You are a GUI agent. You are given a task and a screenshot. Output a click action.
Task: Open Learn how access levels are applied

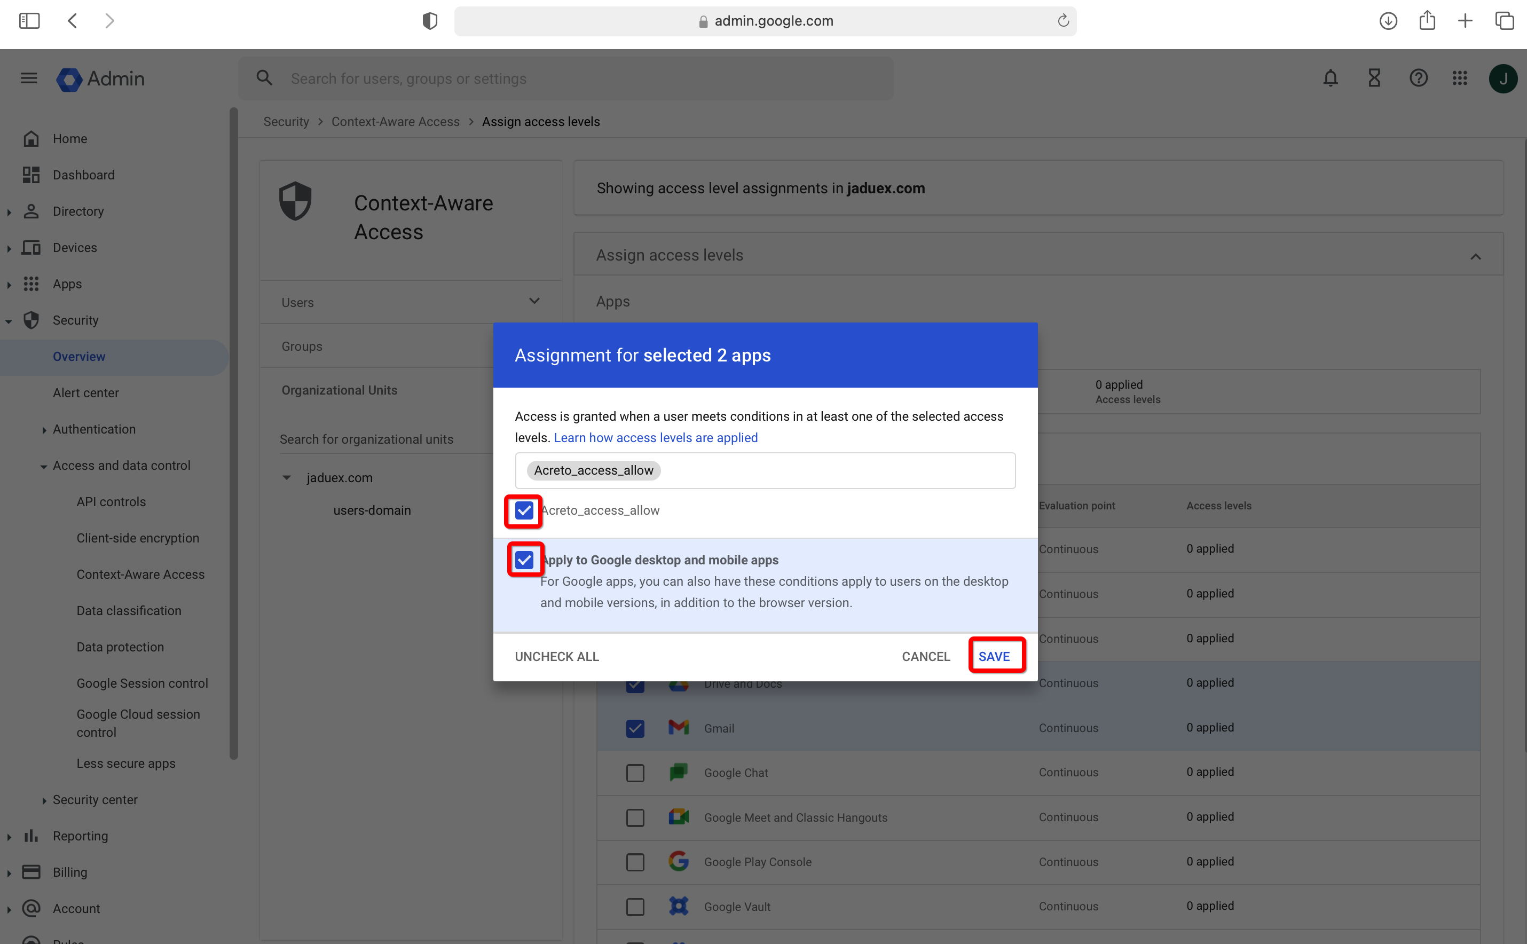656,437
